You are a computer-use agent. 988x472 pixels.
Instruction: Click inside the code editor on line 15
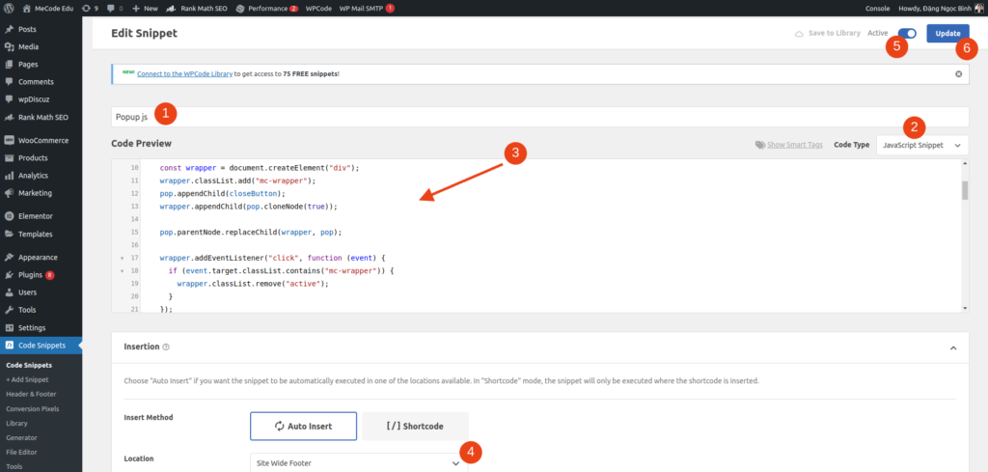552,232
